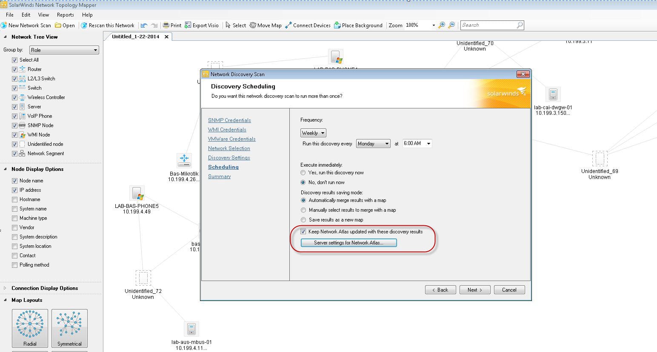Select the Bas-Mikrotik router node icon
The height and width of the screenshot is (352, 657).
[x=184, y=161]
